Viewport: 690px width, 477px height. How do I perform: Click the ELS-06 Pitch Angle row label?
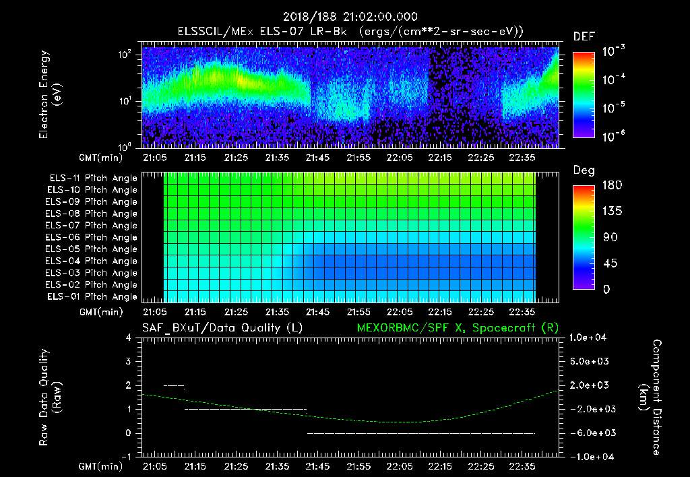tap(92, 238)
